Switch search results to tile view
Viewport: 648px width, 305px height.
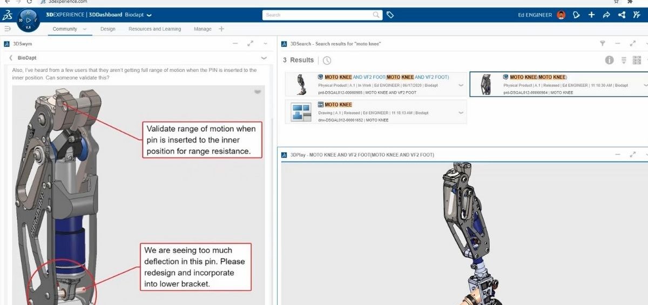(637, 60)
